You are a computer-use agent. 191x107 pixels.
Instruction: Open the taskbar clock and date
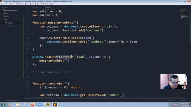pyautogui.click(x=184, y=105)
